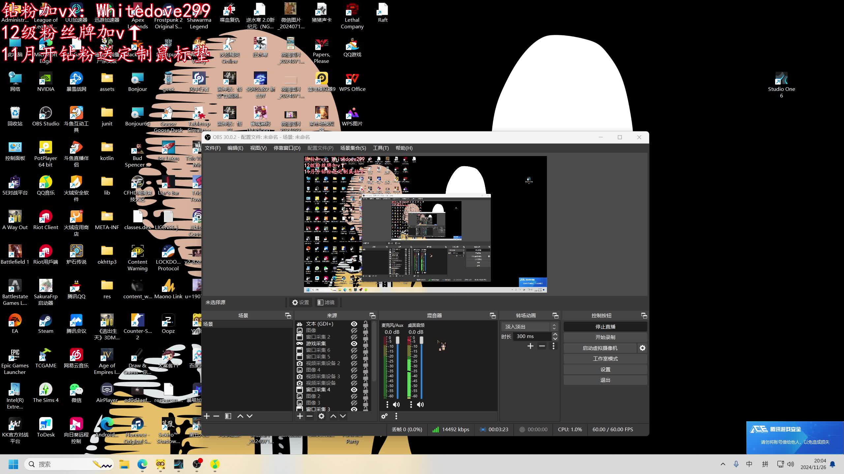This screenshot has width=844, height=474.
Task: Click the 滤镜 filters button under preview
Action: coord(326,302)
